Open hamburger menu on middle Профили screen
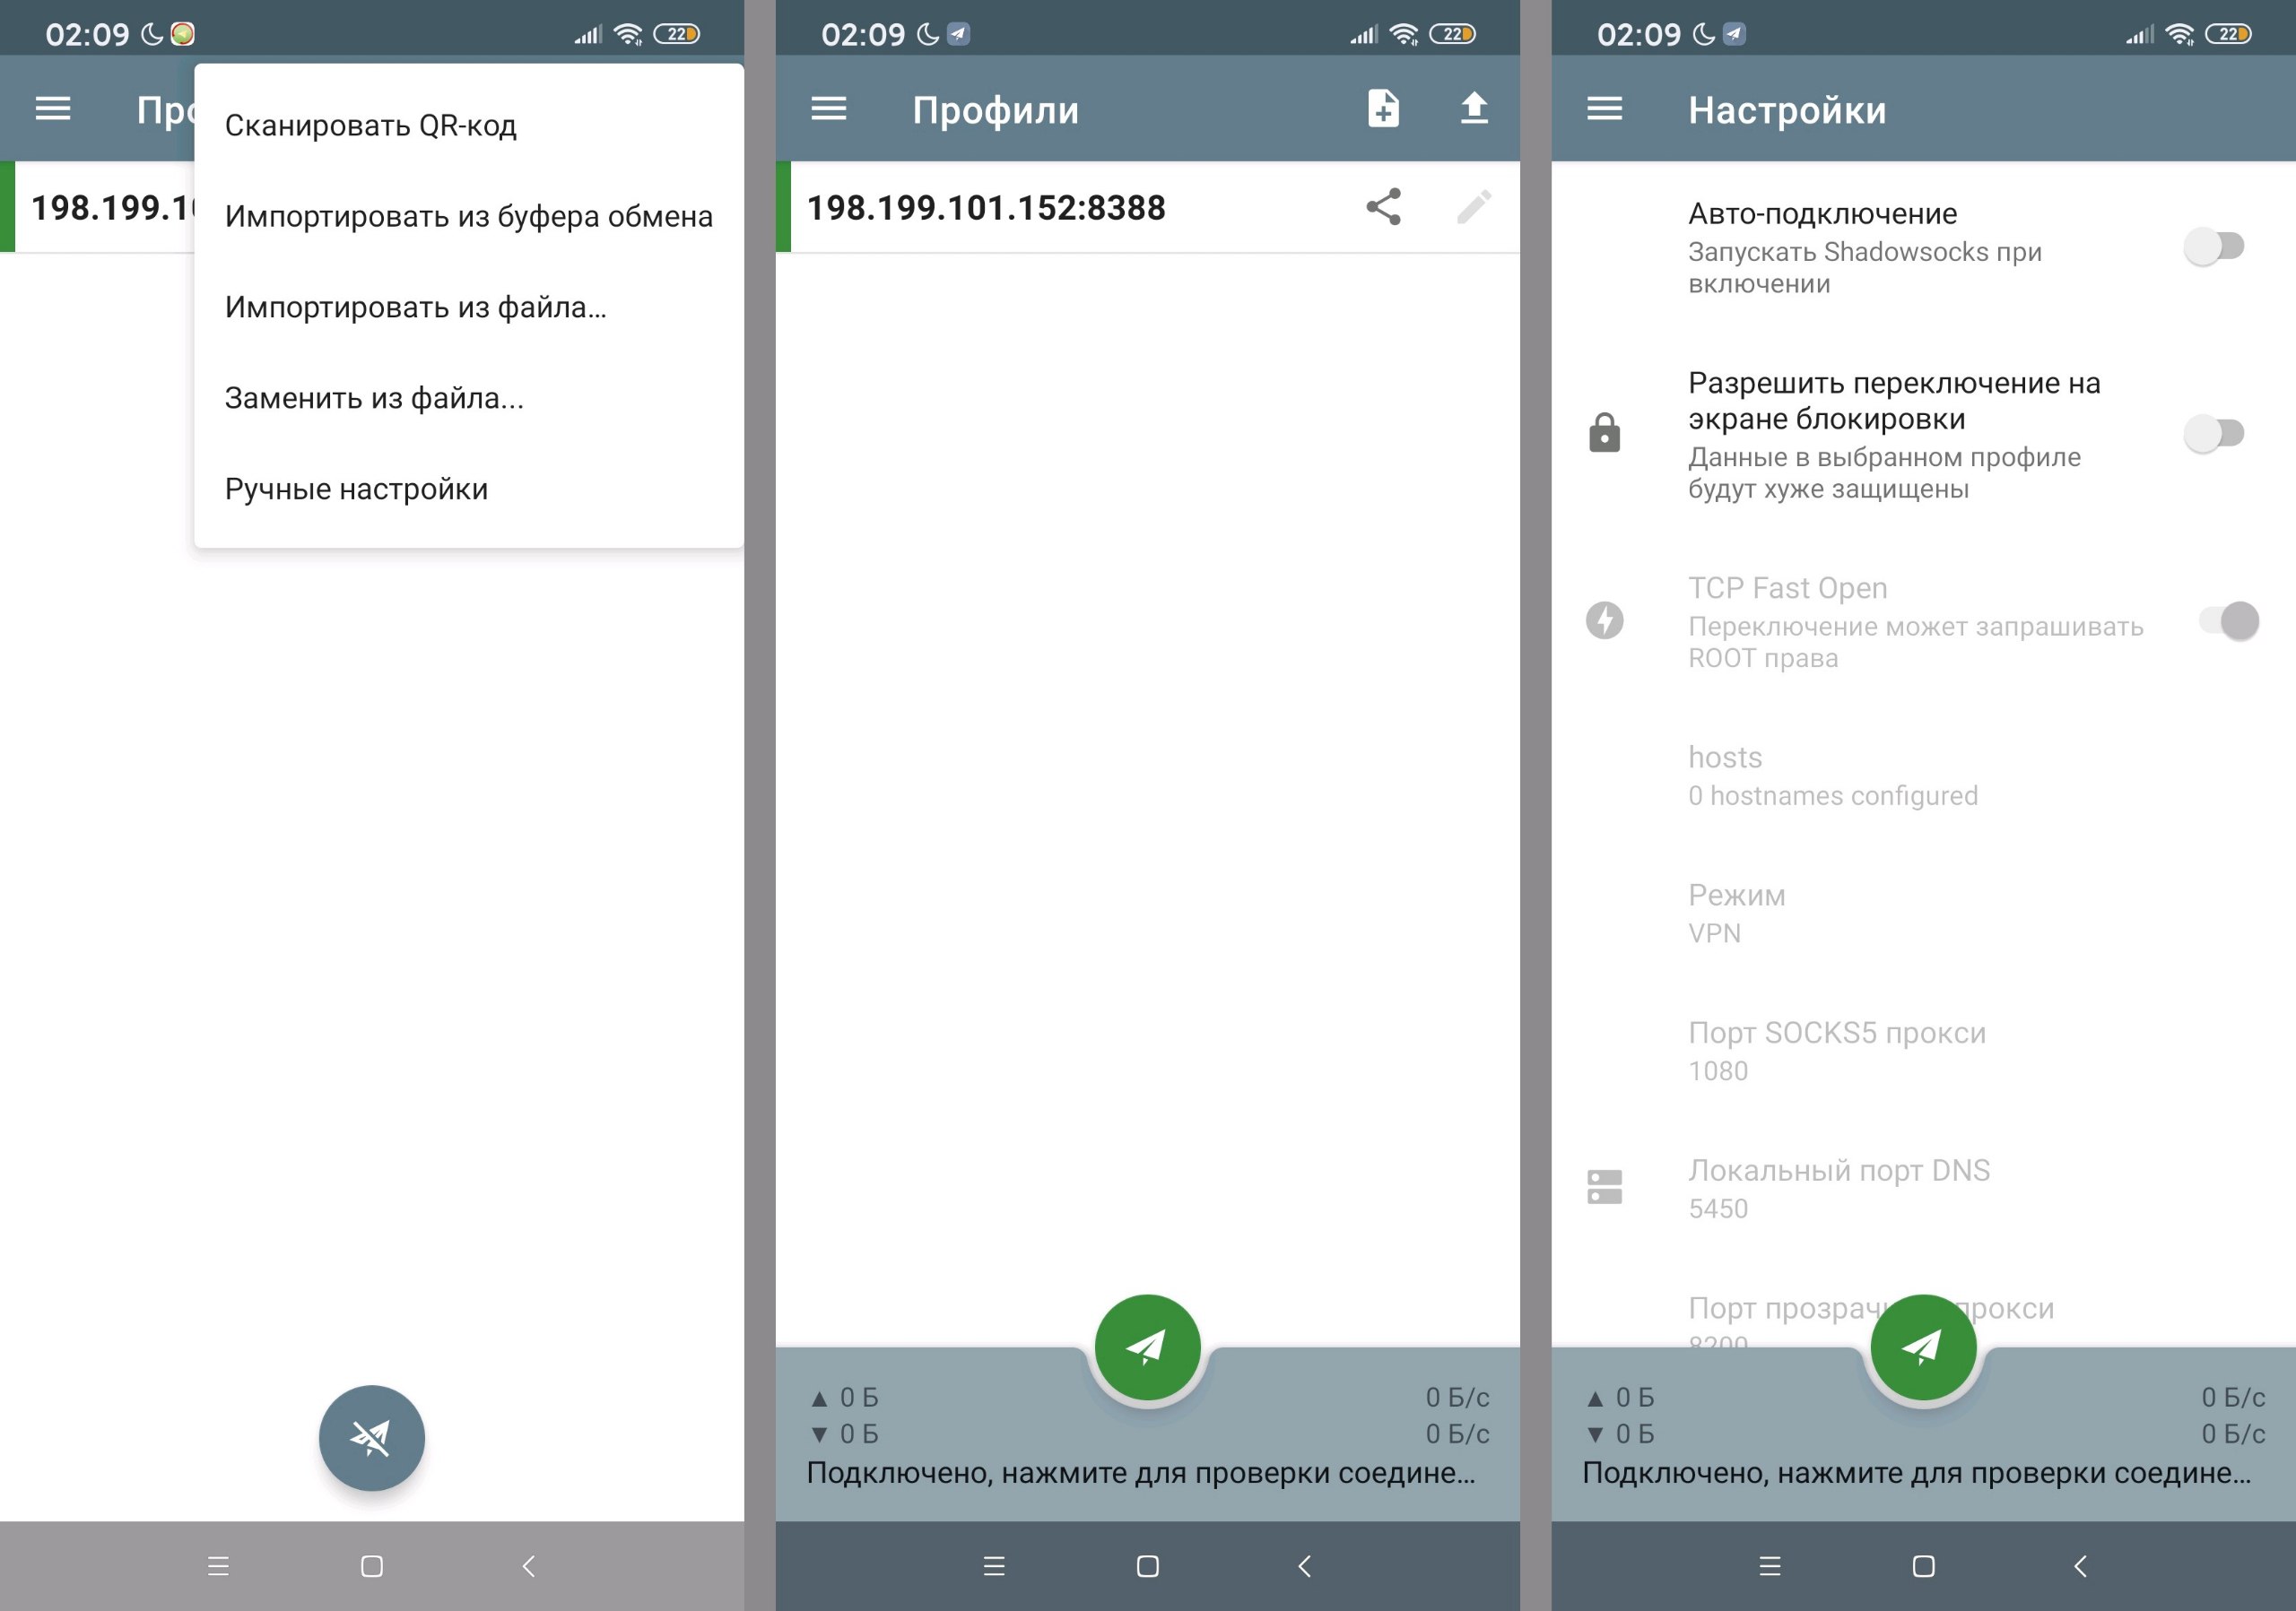Image resolution: width=2296 pixels, height=1611 pixels. tap(829, 108)
